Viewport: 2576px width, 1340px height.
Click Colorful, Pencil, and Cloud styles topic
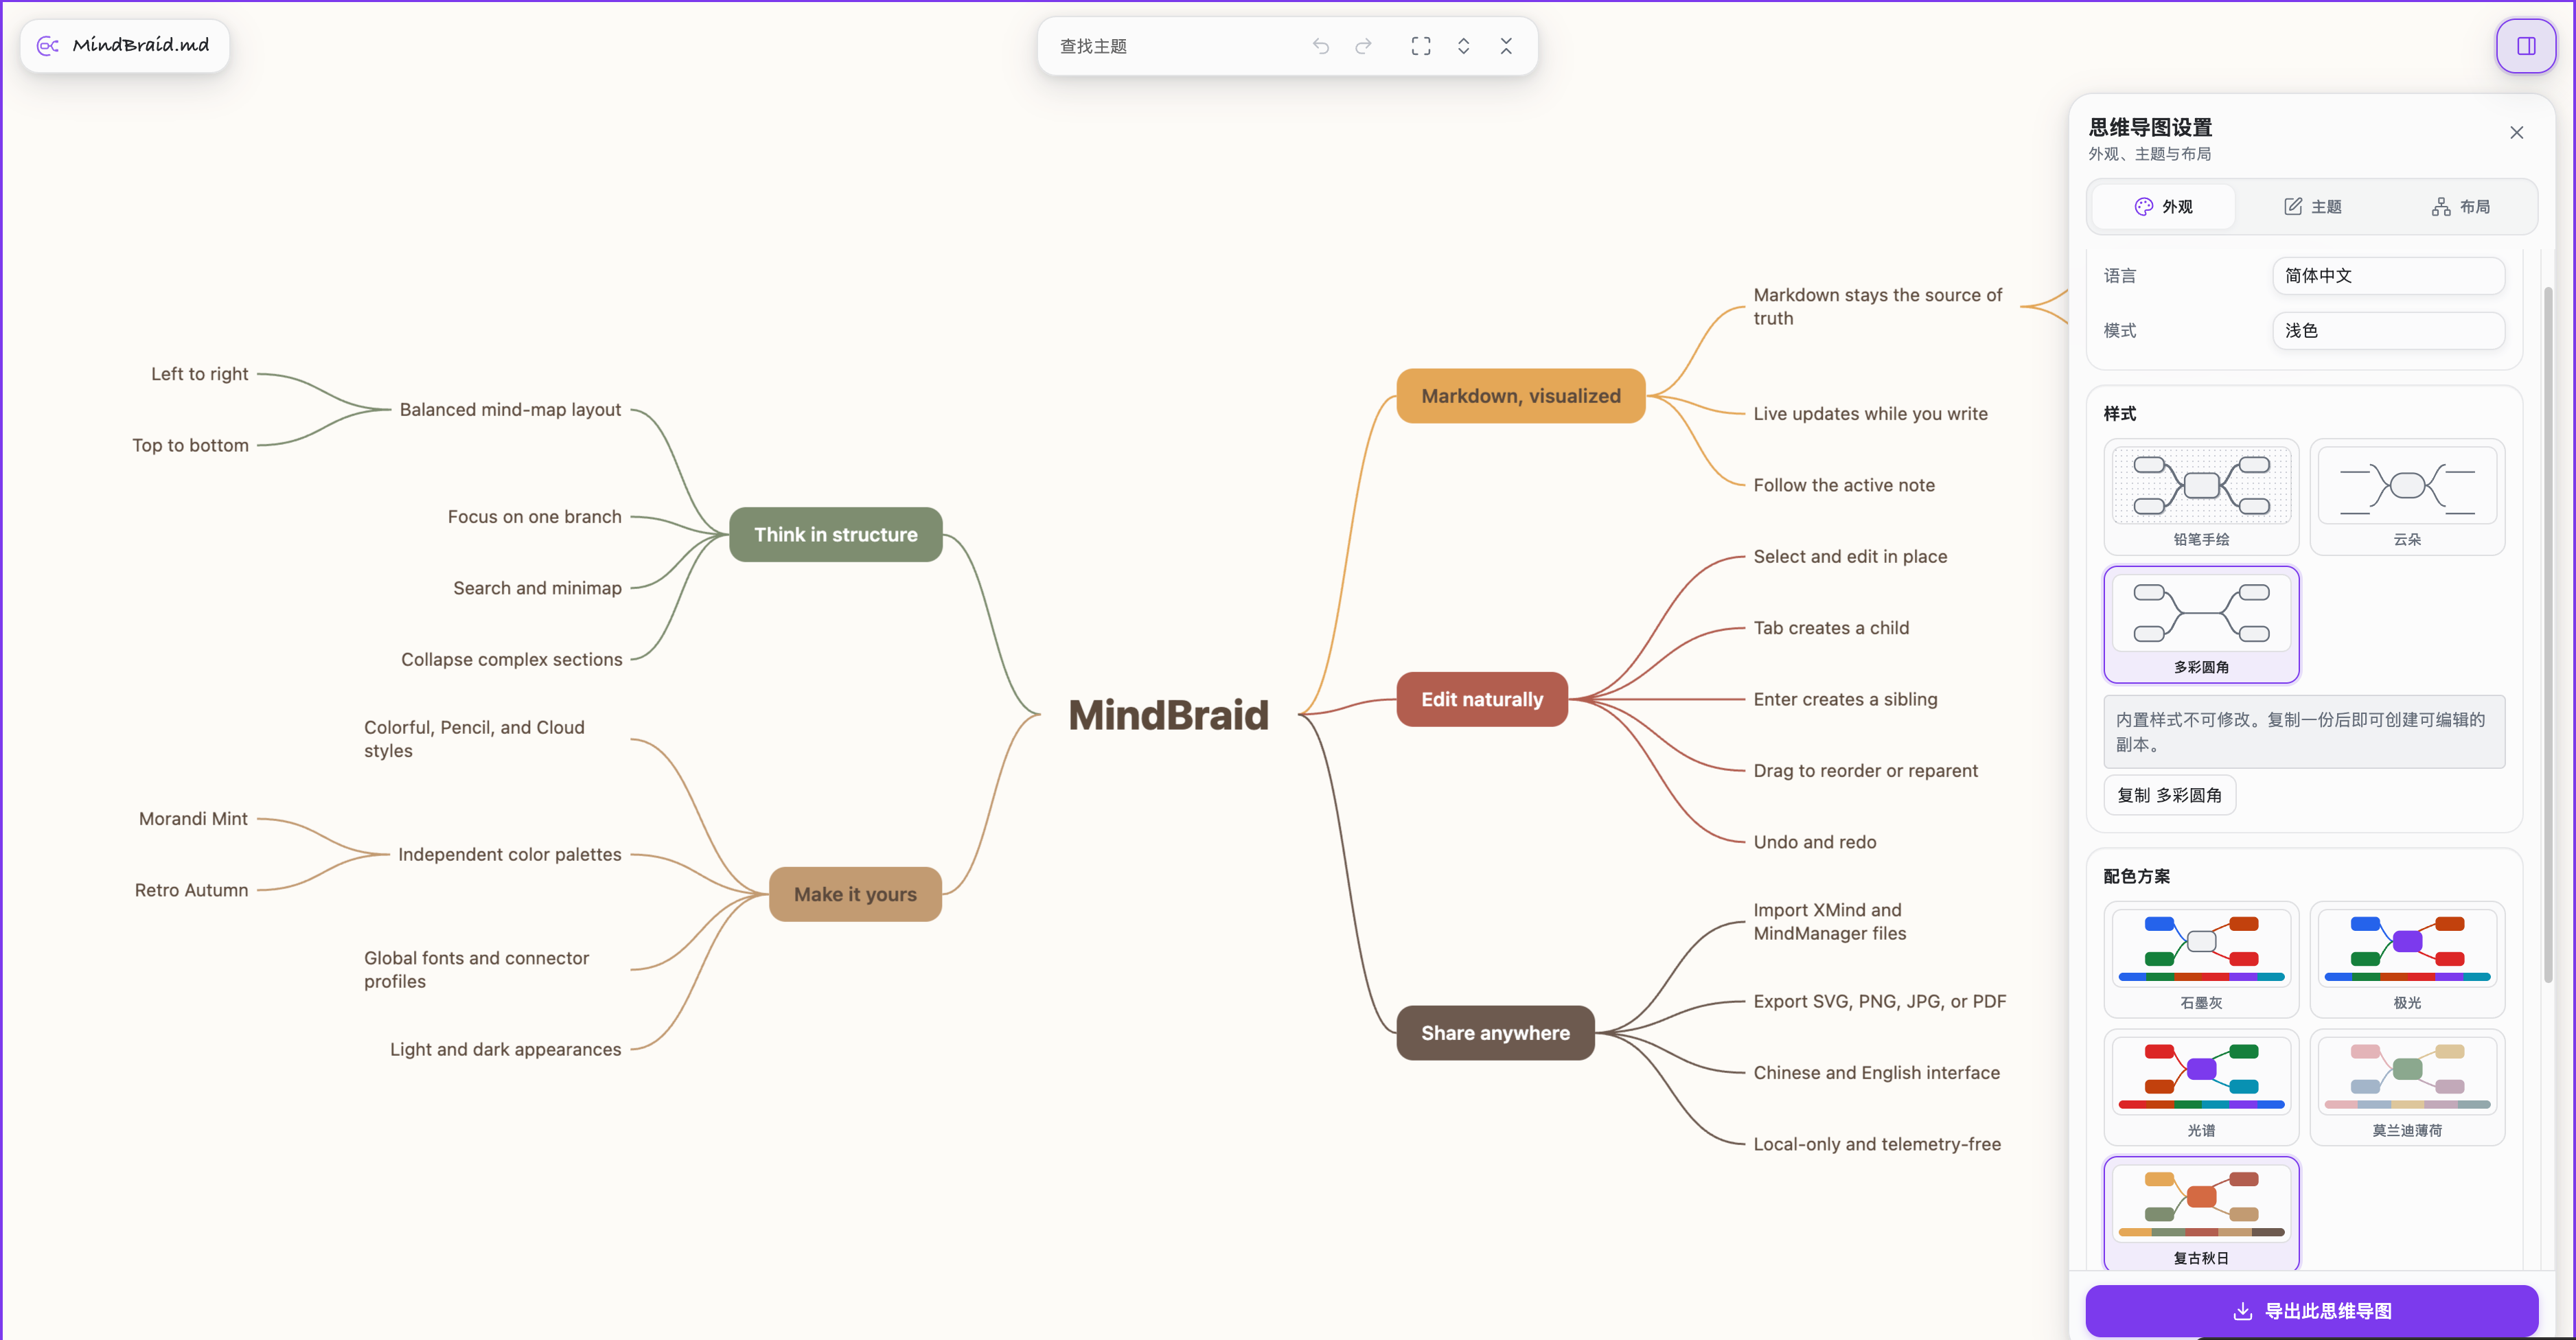click(474, 739)
